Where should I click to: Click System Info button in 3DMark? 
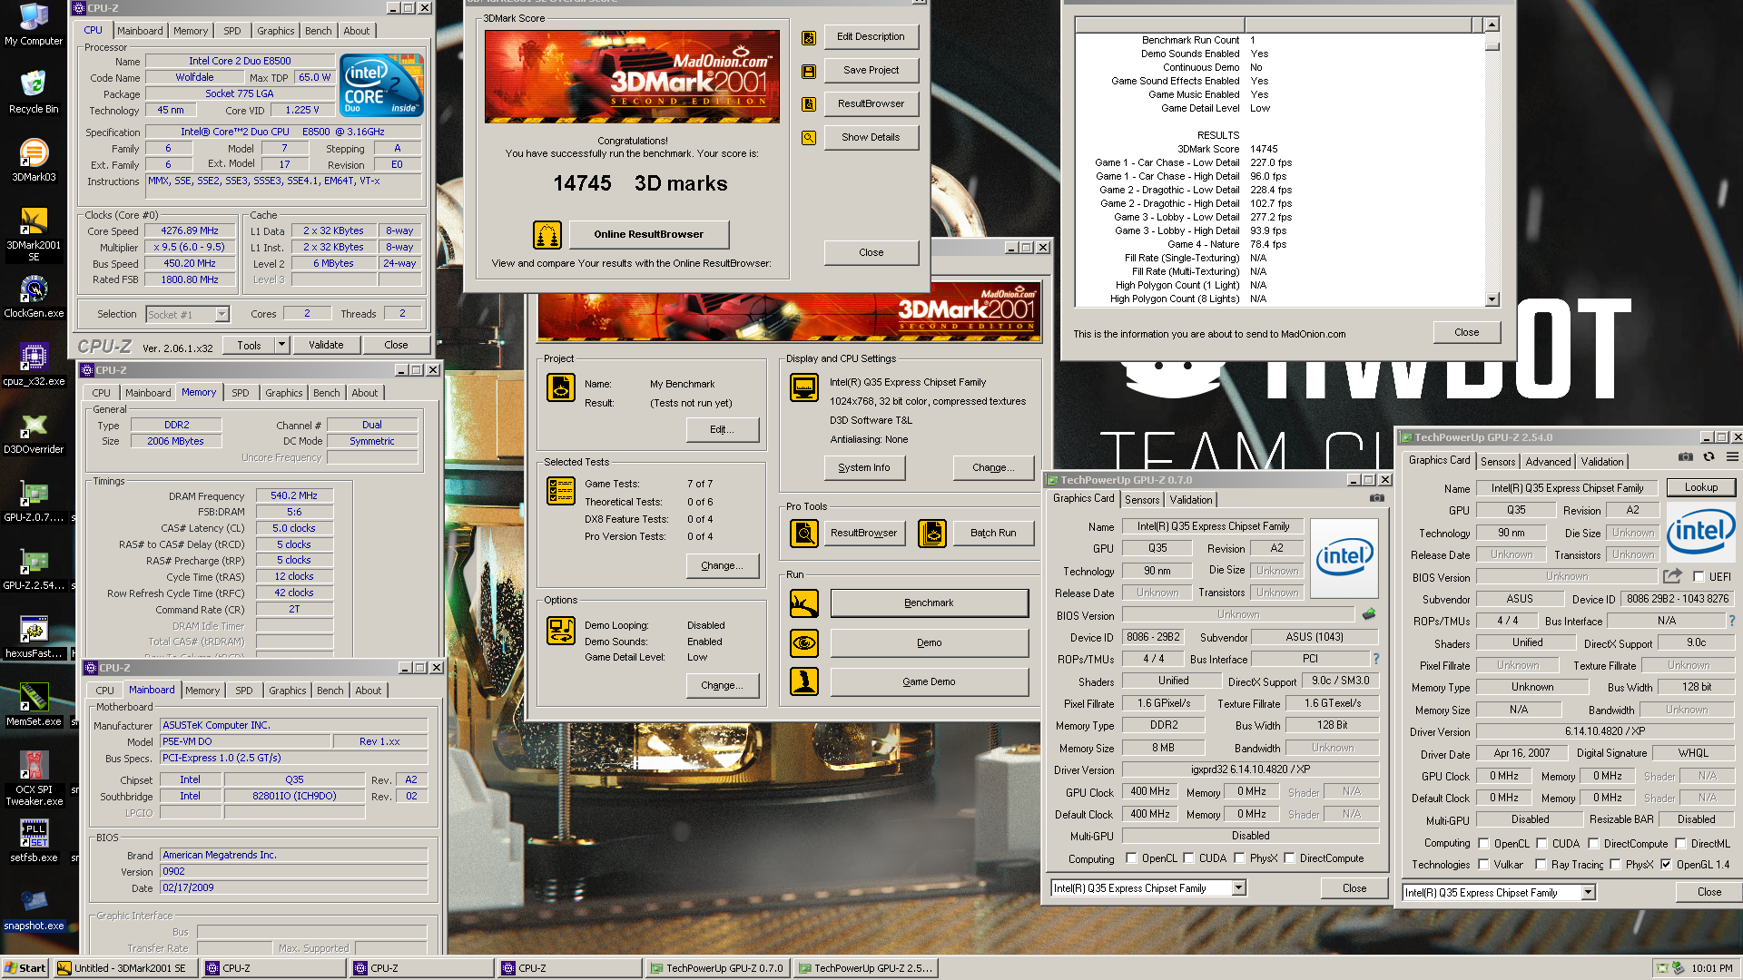coord(863,467)
